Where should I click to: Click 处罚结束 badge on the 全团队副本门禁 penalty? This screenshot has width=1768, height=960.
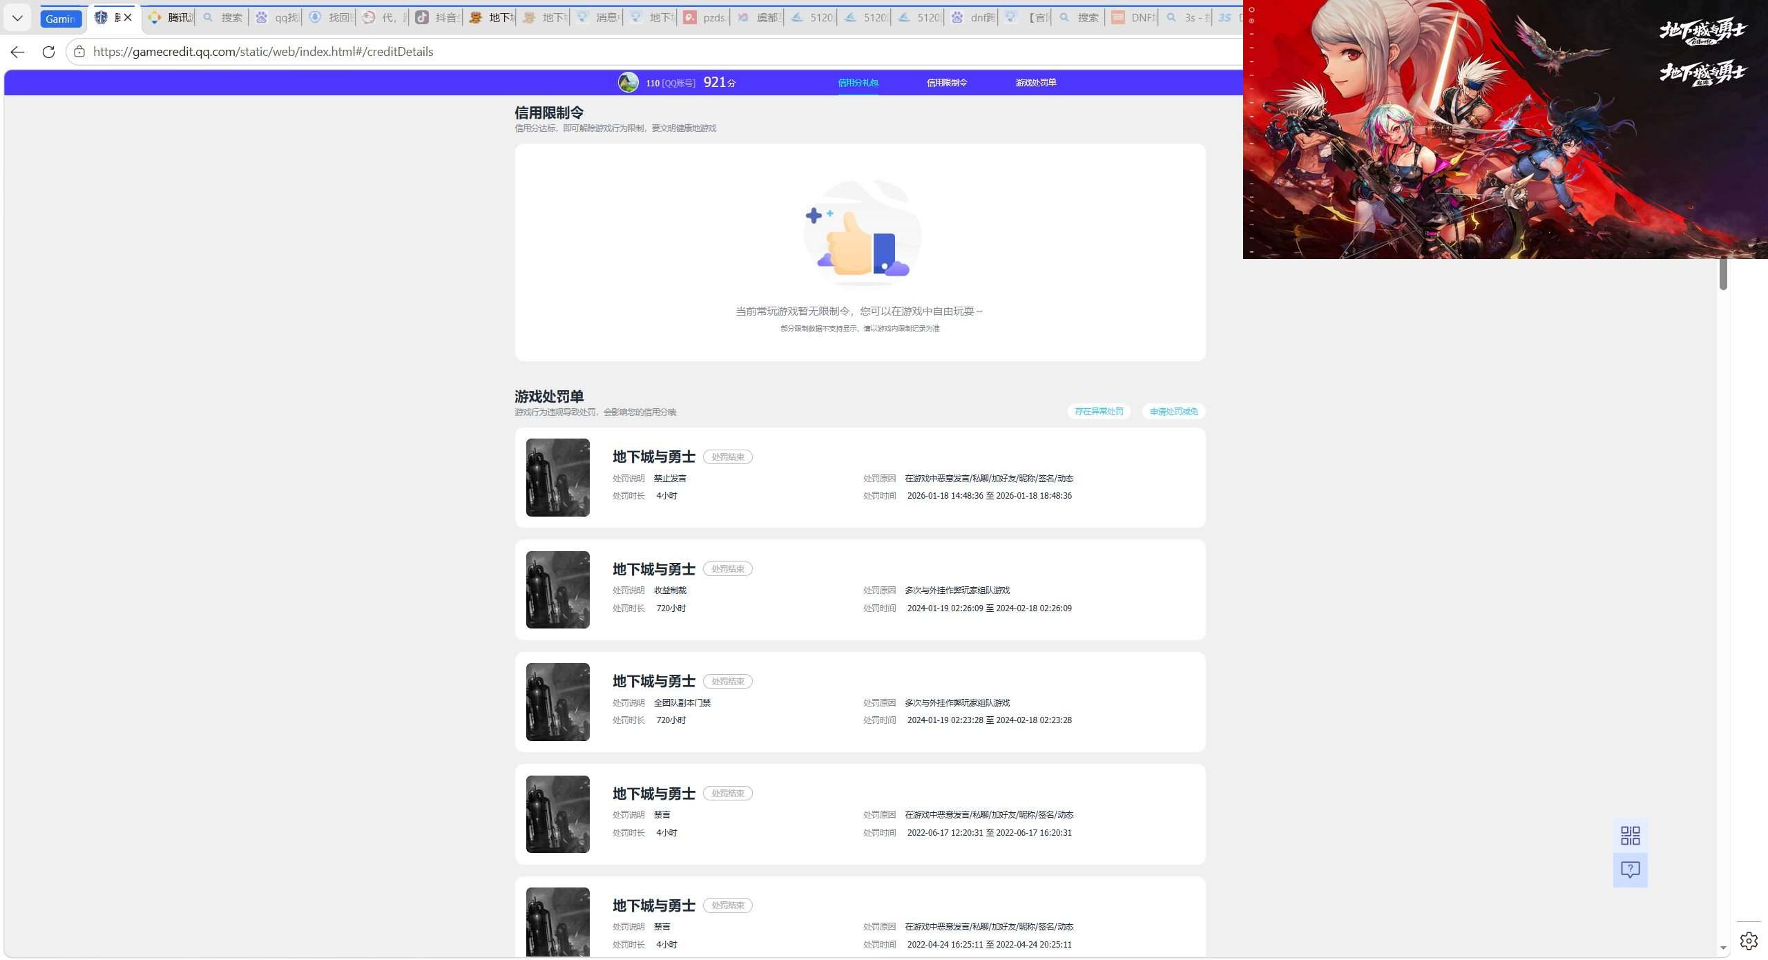pyautogui.click(x=728, y=682)
